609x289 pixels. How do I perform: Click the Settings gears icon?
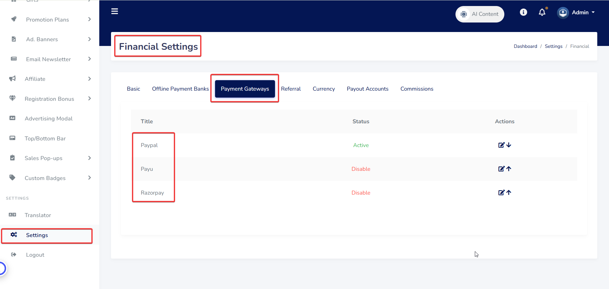[x=14, y=235]
